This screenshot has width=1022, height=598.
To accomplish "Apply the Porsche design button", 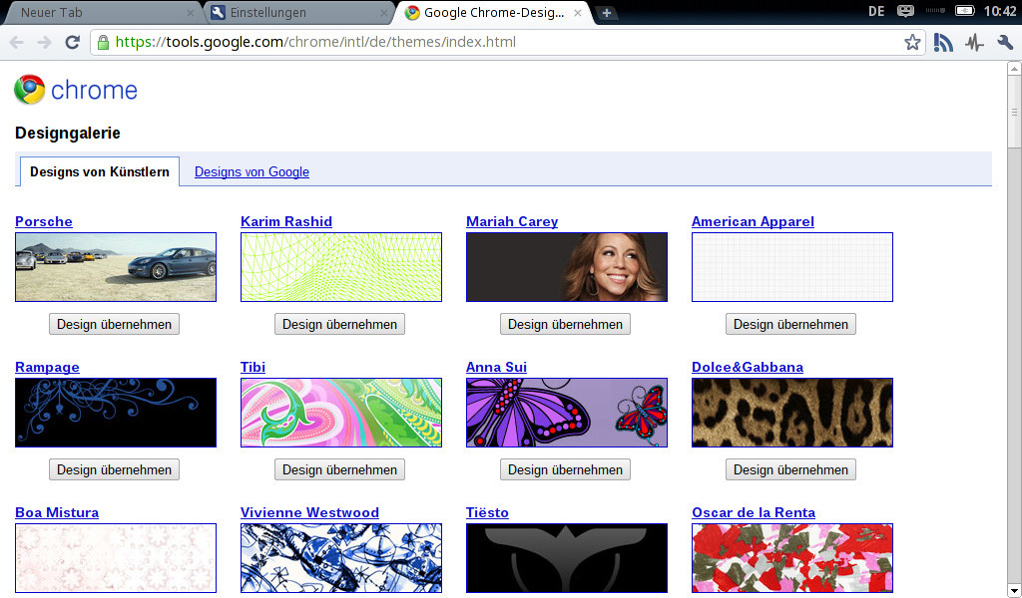I will pos(114,324).
